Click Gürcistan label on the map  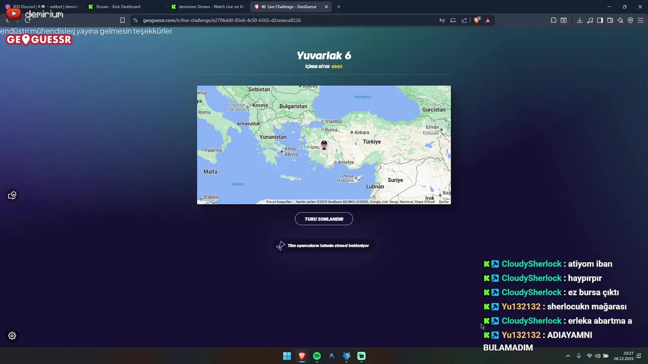434,110
